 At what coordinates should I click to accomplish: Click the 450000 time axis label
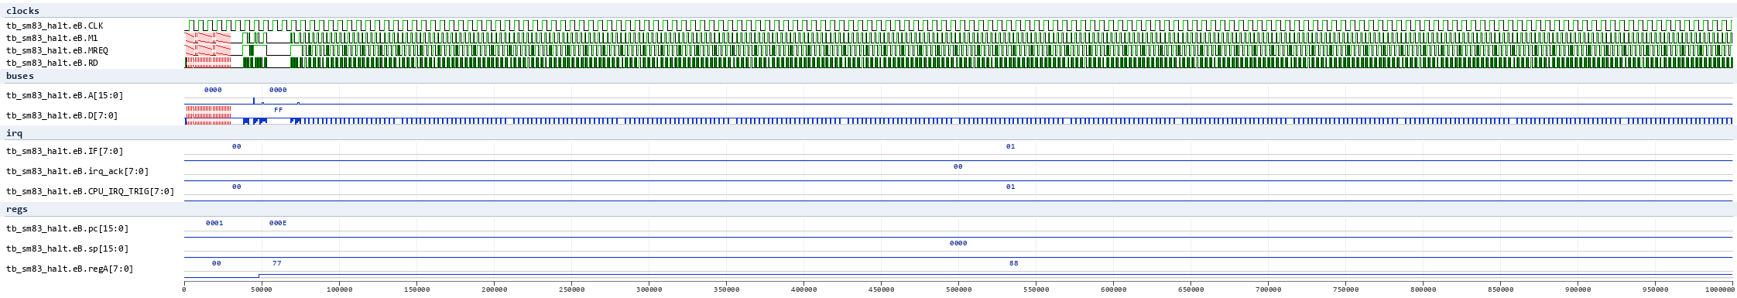click(x=881, y=289)
